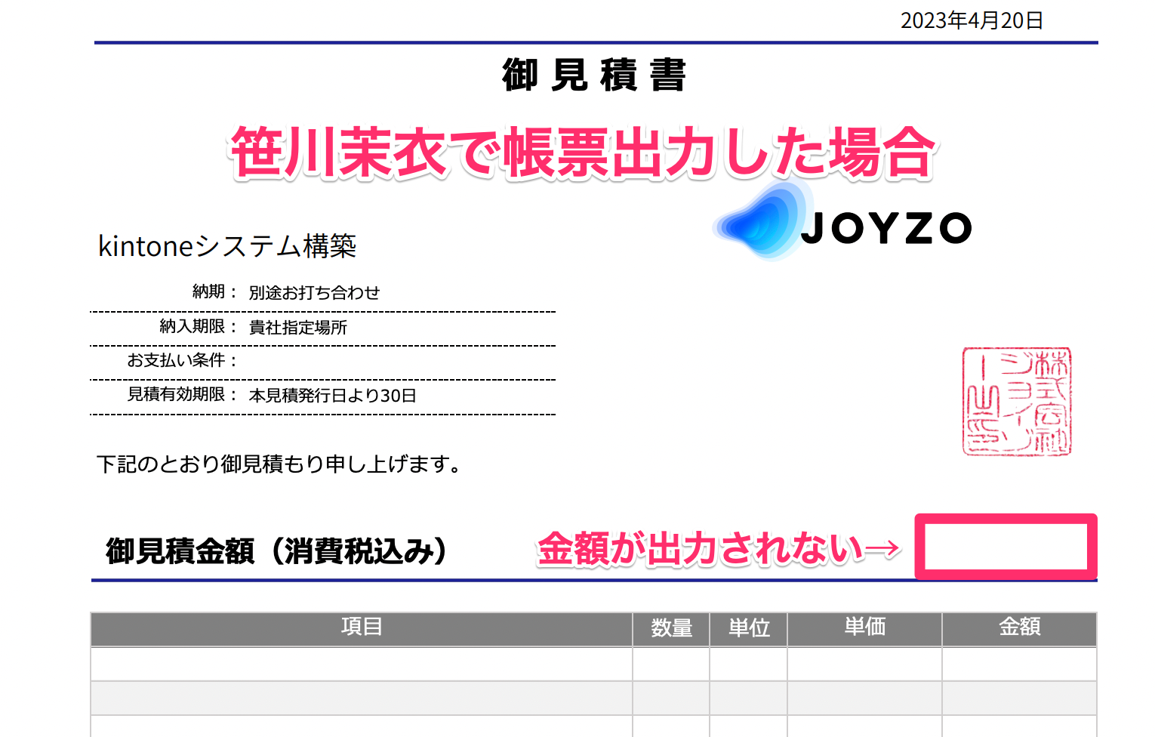Screen dimensions: 1155x737
Task: Select the 御見積書 document title
Action: (593, 76)
